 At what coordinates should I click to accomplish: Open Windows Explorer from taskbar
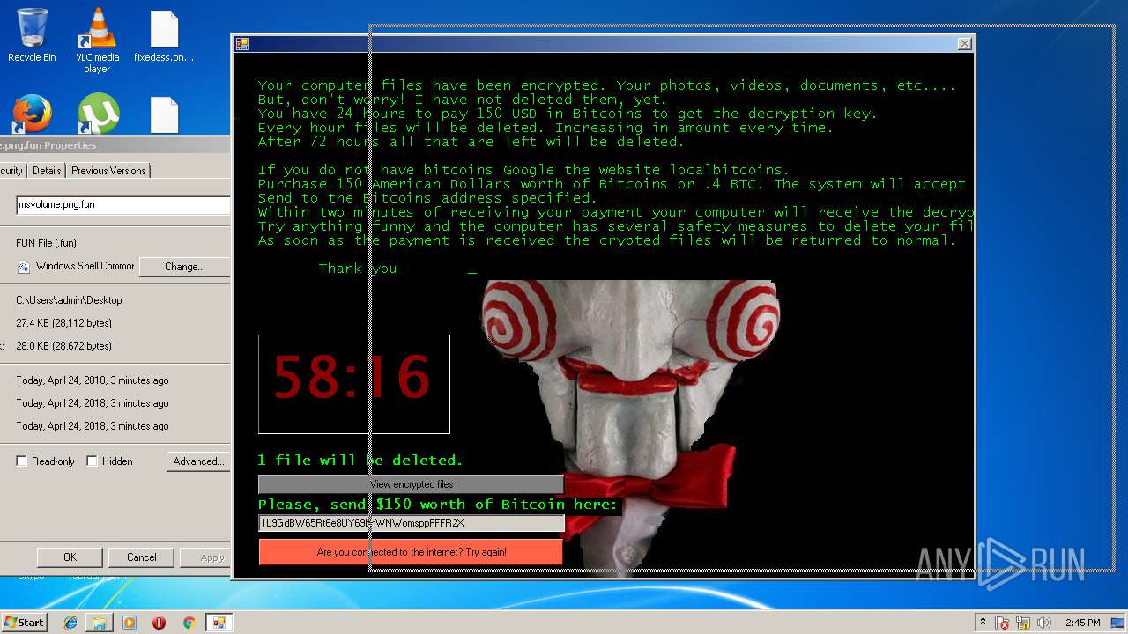[x=100, y=623]
